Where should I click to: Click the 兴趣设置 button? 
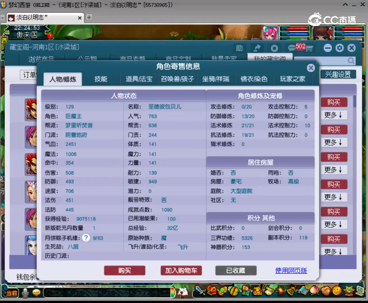tap(338, 74)
